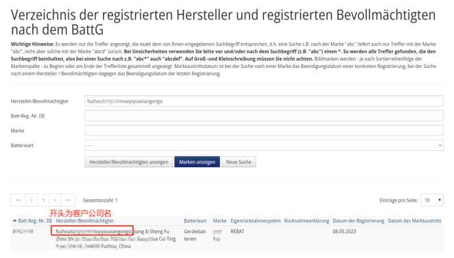Focus the Marke input field
454x258 pixels.
(x=264, y=131)
